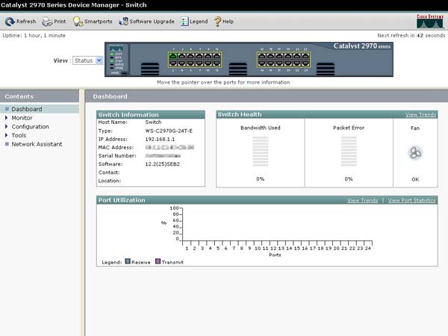Click the Uptime 1 hour, 1 minute text
Screen dimensions: 448x336
point(34,35)
